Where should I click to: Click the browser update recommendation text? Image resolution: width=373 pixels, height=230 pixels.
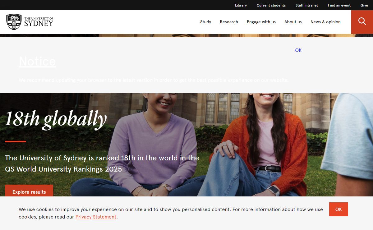pyautogui.click(x=154, y=80)
